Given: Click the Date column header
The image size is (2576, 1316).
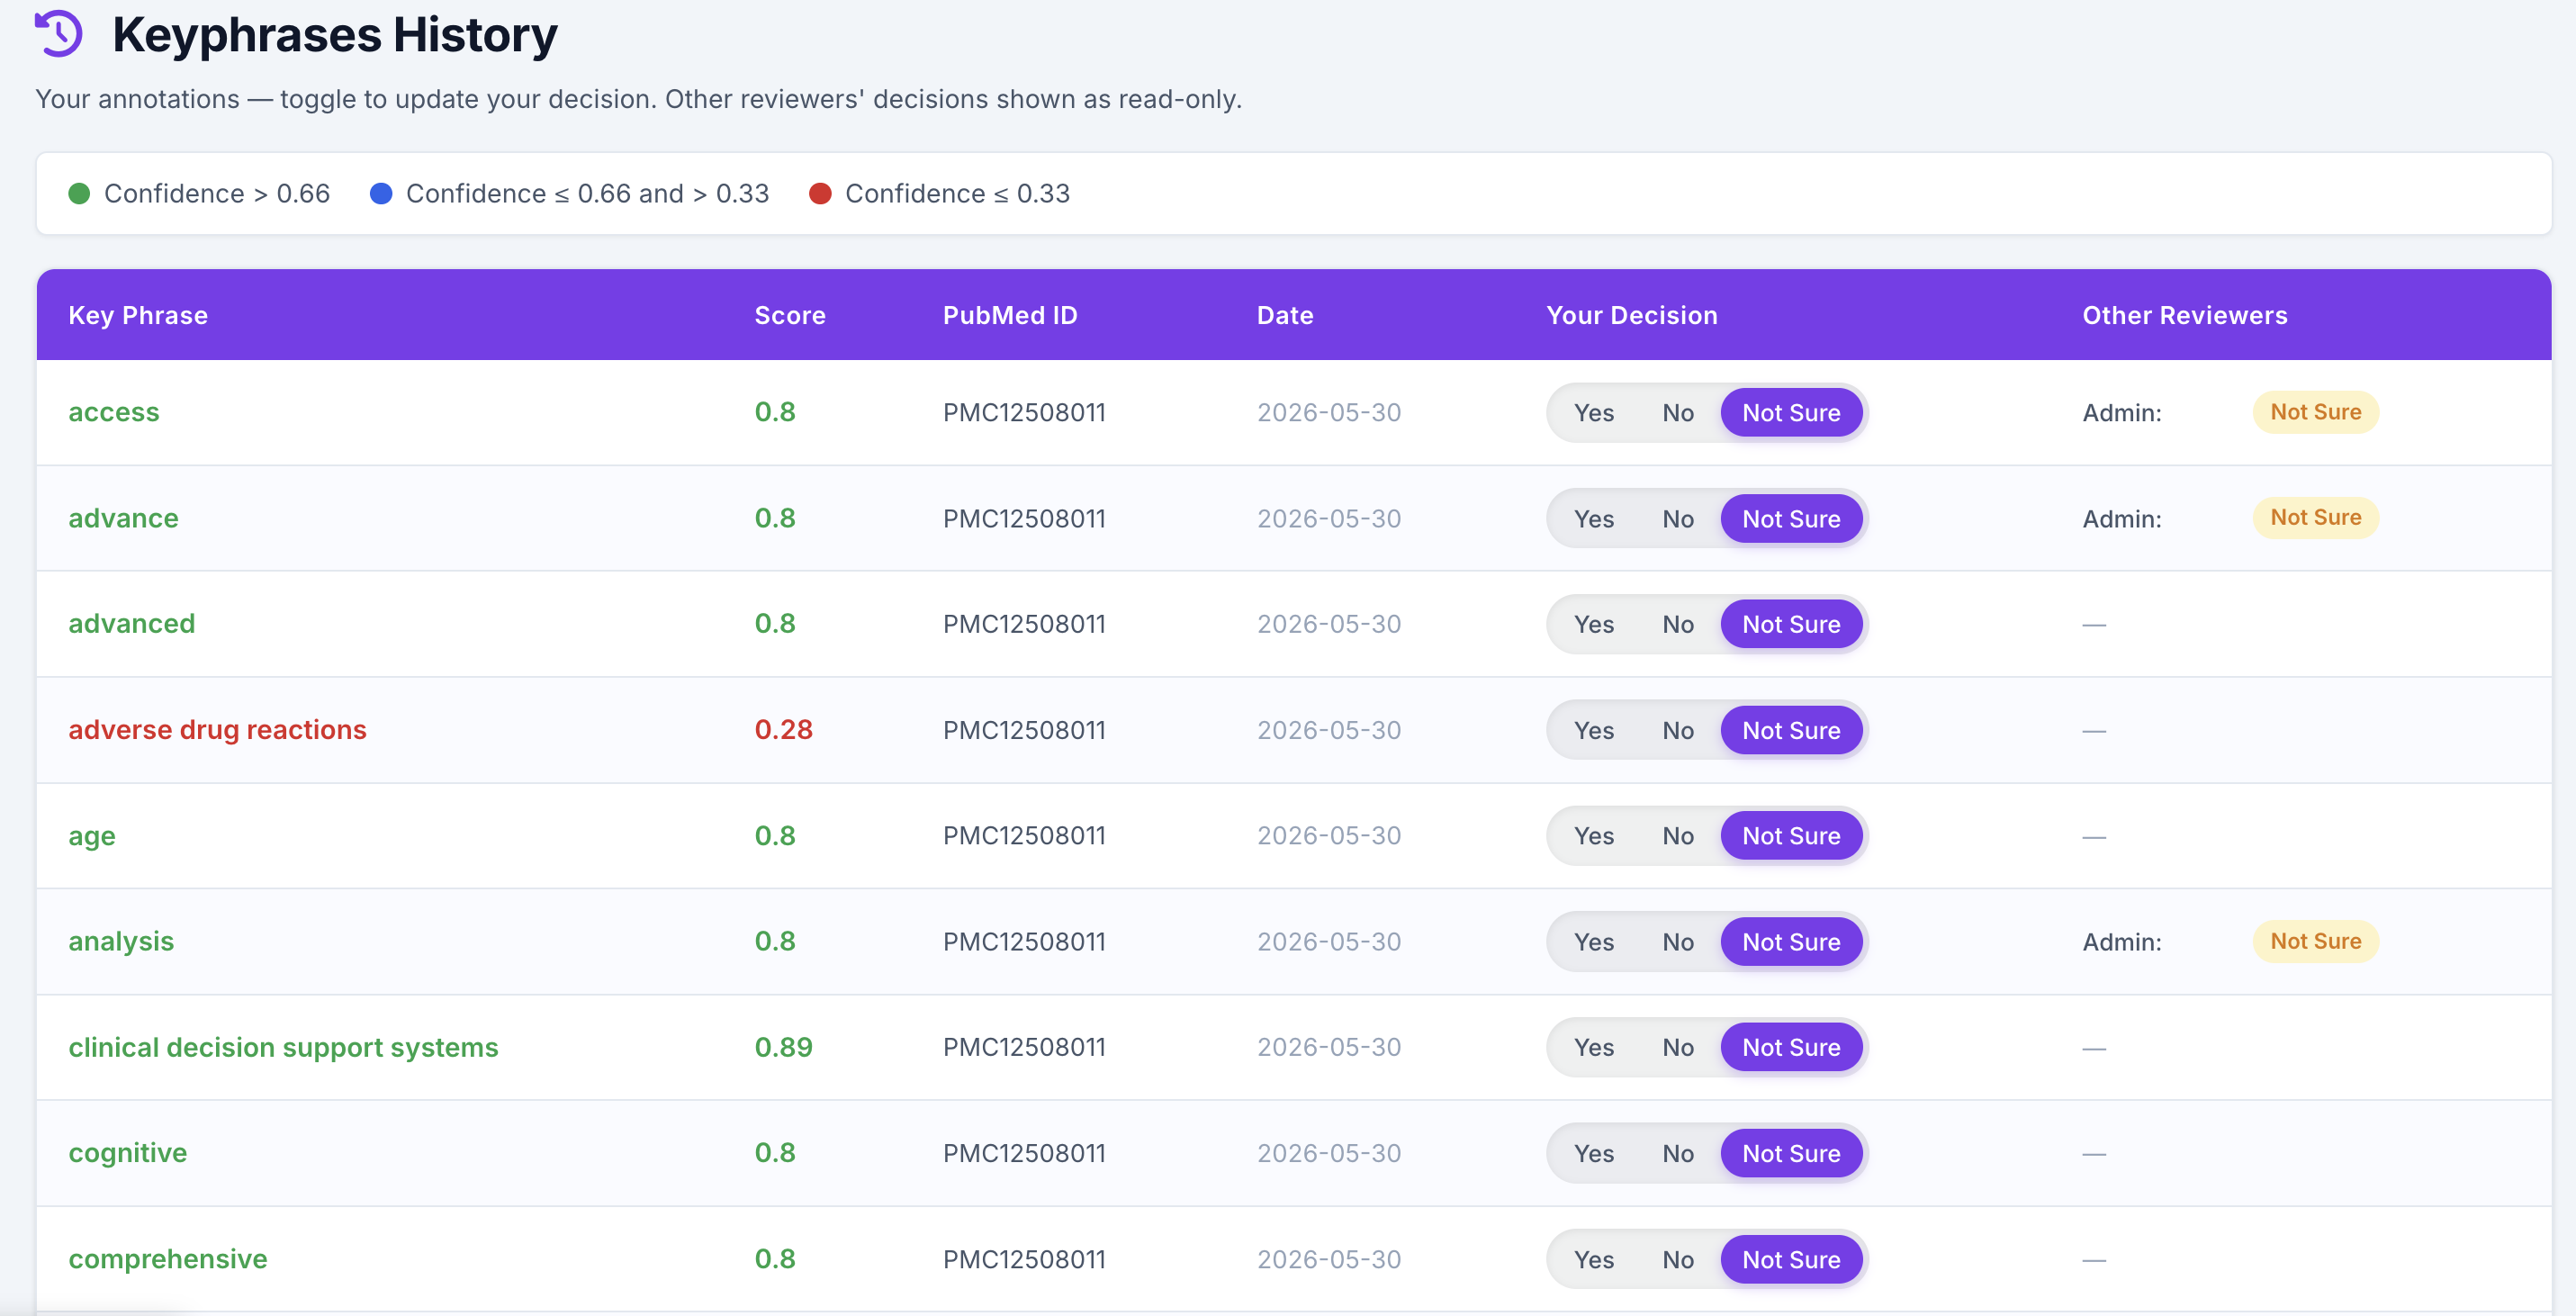Looking at the screenshot, I should (1284, 315).
